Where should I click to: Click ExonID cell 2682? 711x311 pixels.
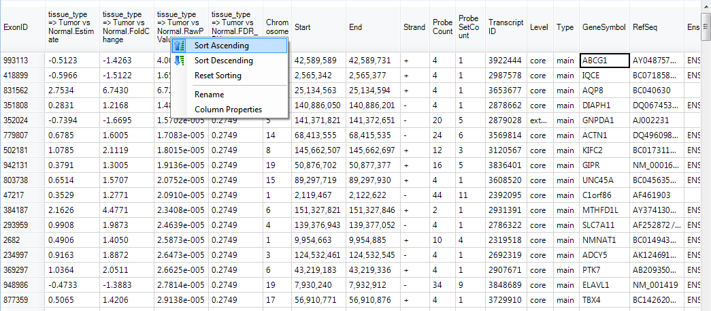22,240
